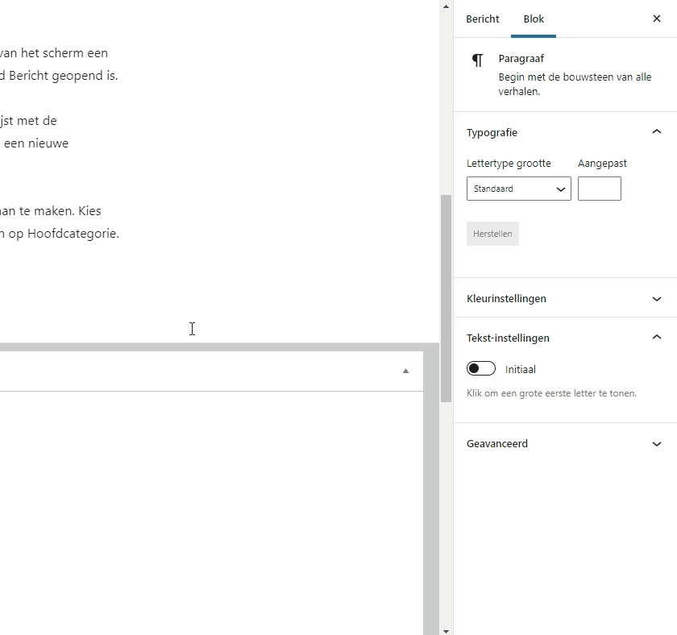Expand the Geavanceerd section
Image resolution: width=677 pixels, height=635 pixels.
click(656, 444)
